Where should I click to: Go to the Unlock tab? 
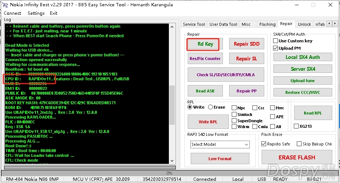point(304,24)
